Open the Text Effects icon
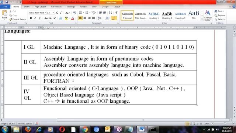Viewport: 236px width, 133px height. coord(61,18)
